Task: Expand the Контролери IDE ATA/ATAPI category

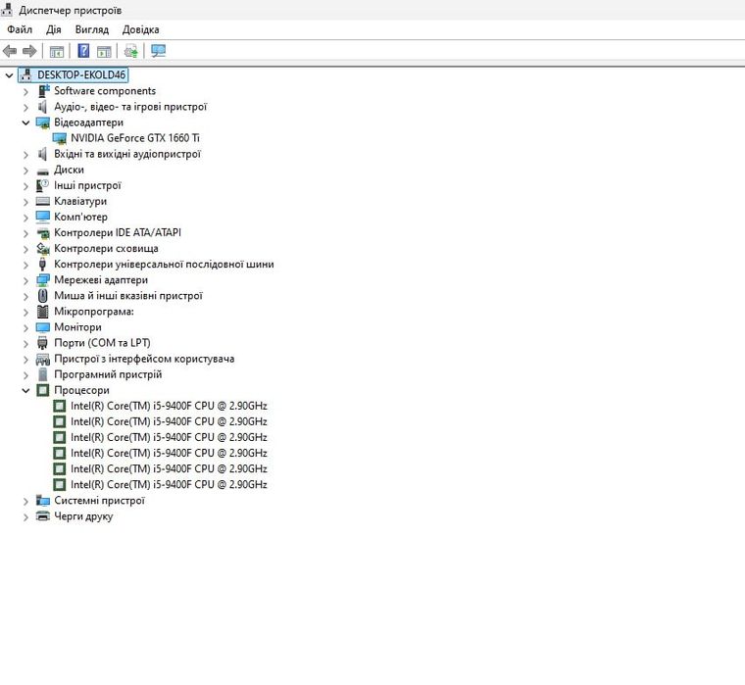Action: (x=26, y=233)
